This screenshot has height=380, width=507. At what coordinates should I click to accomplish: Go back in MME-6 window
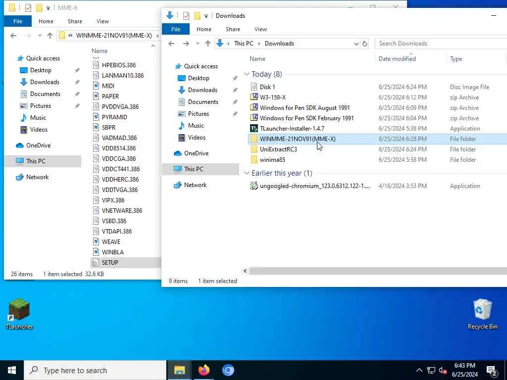13,36
